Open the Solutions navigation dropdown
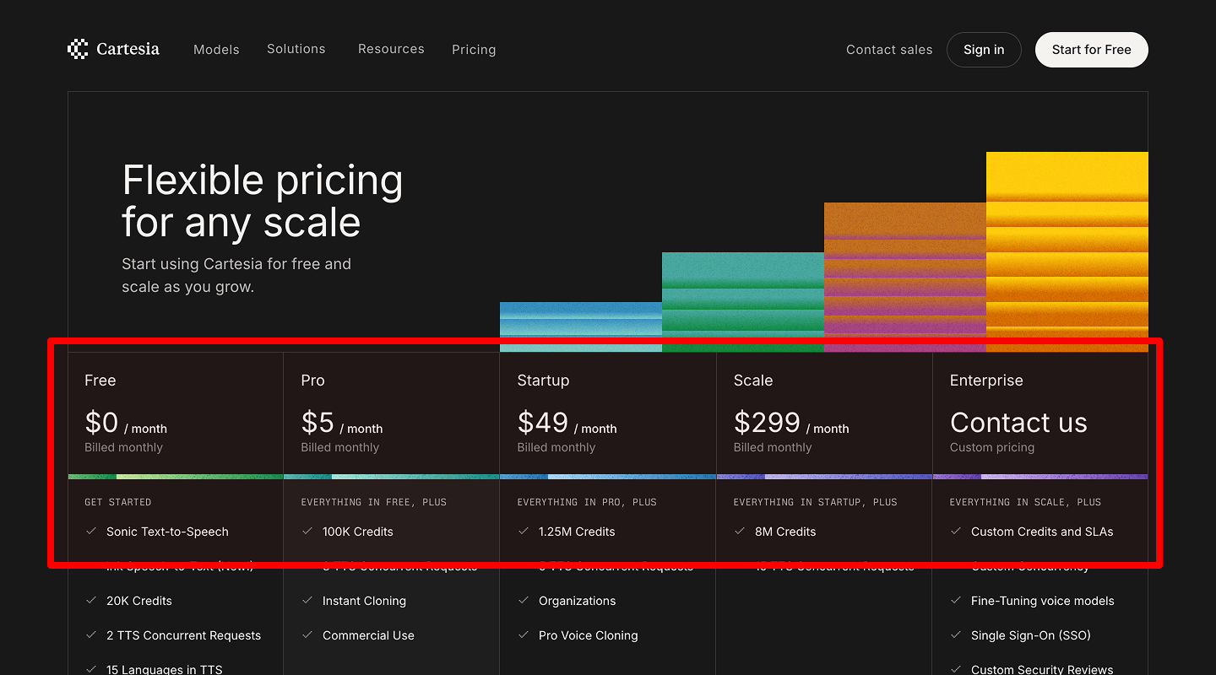 click(296, 49)
